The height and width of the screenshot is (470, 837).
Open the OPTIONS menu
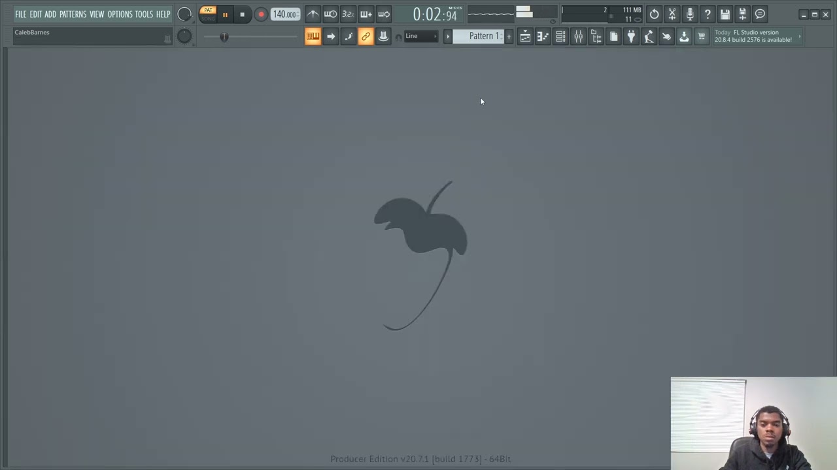pyautogui.click(x=120, y=14)
